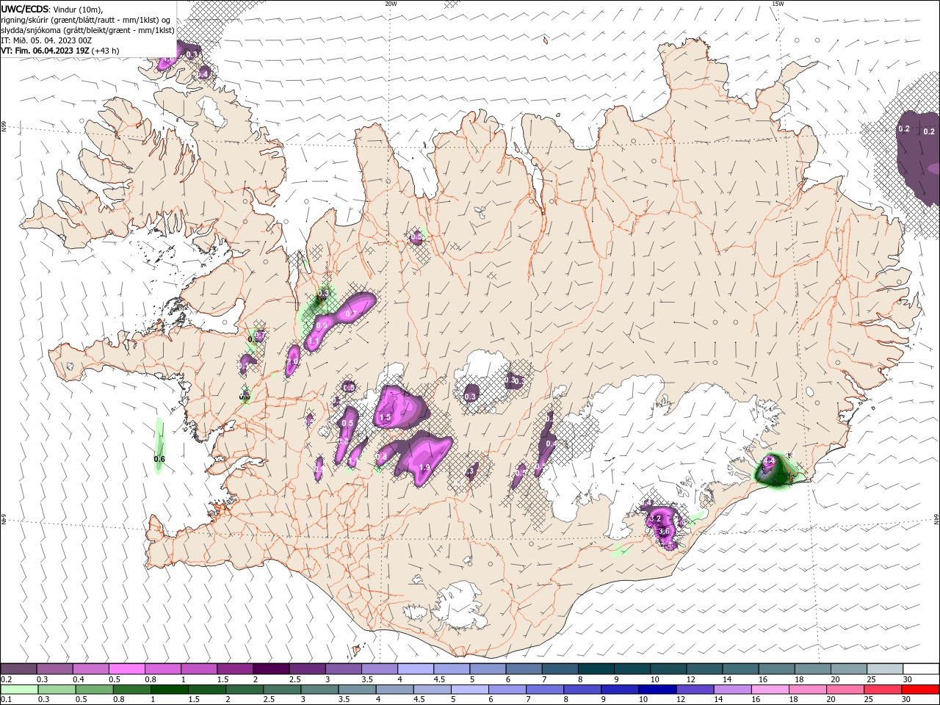Select the 1.5 precipitation value on the map

pos(385,418)
